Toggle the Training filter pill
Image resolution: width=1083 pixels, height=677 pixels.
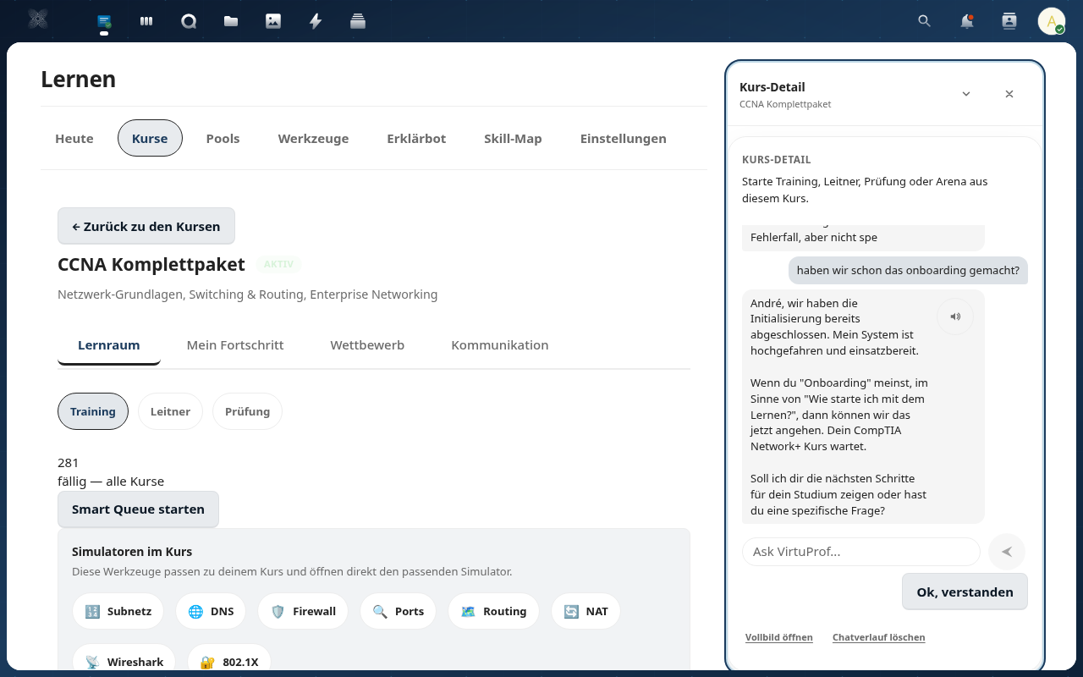(x=93, y=411)
